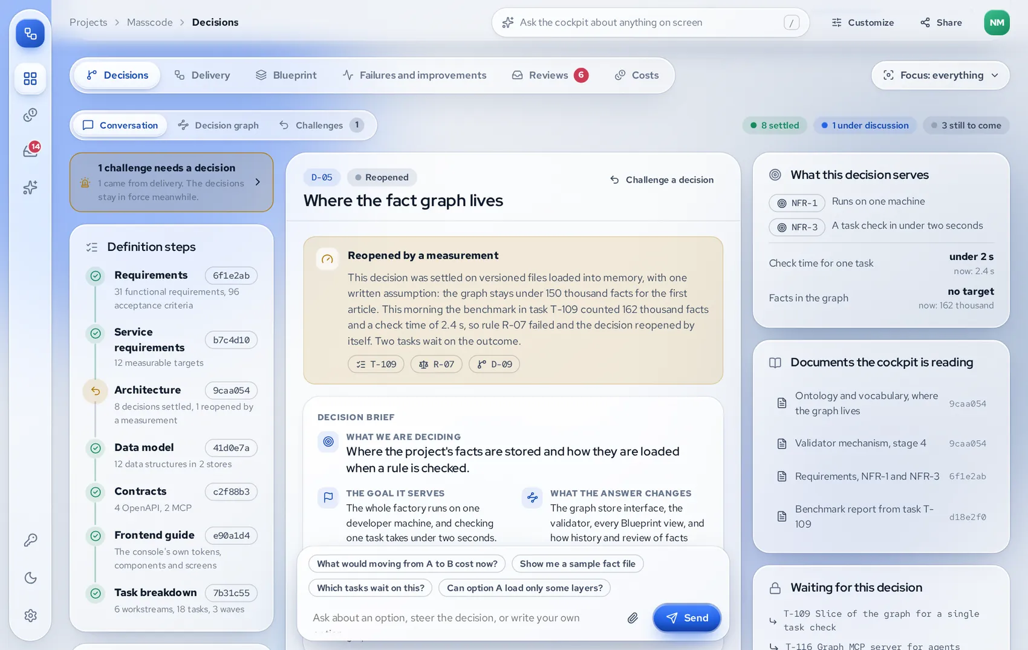Open the key icon in sidebar
This screenshot has height=650, width=1028.
point(30,539)
